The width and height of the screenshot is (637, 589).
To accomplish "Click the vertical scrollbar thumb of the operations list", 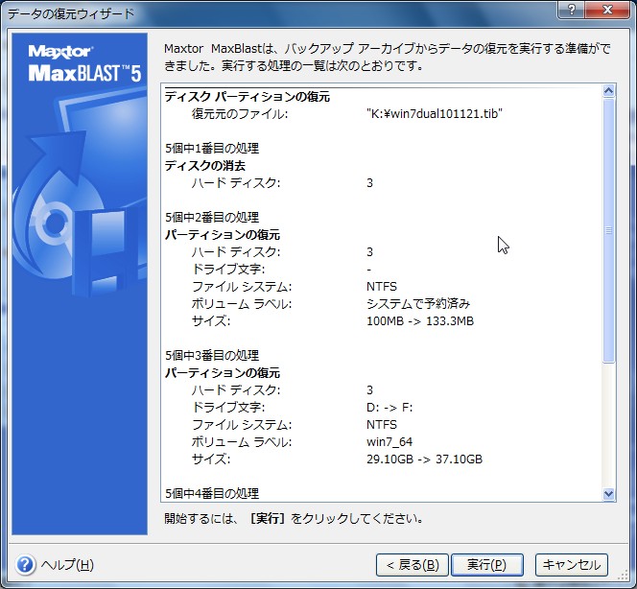I will point(608,230).
